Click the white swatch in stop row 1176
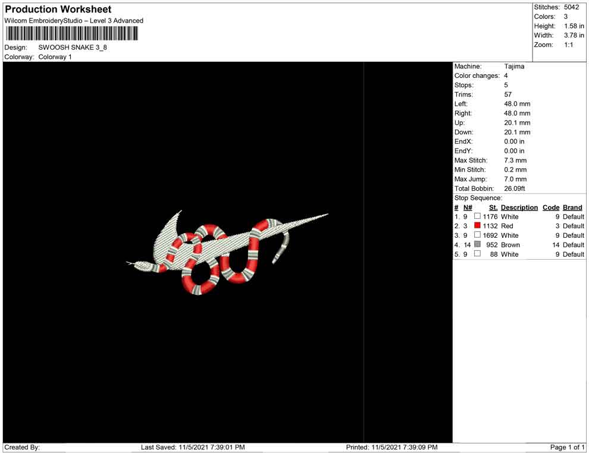Viewport: 589px width, 453px height. pyautogui.click(x=477, y=216)
